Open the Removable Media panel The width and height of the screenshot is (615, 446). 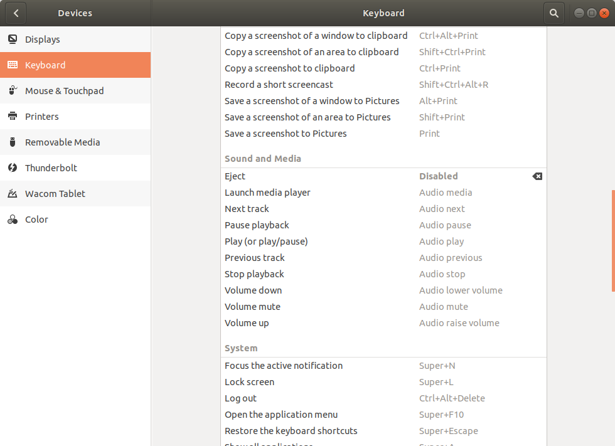tap(63, 142)
